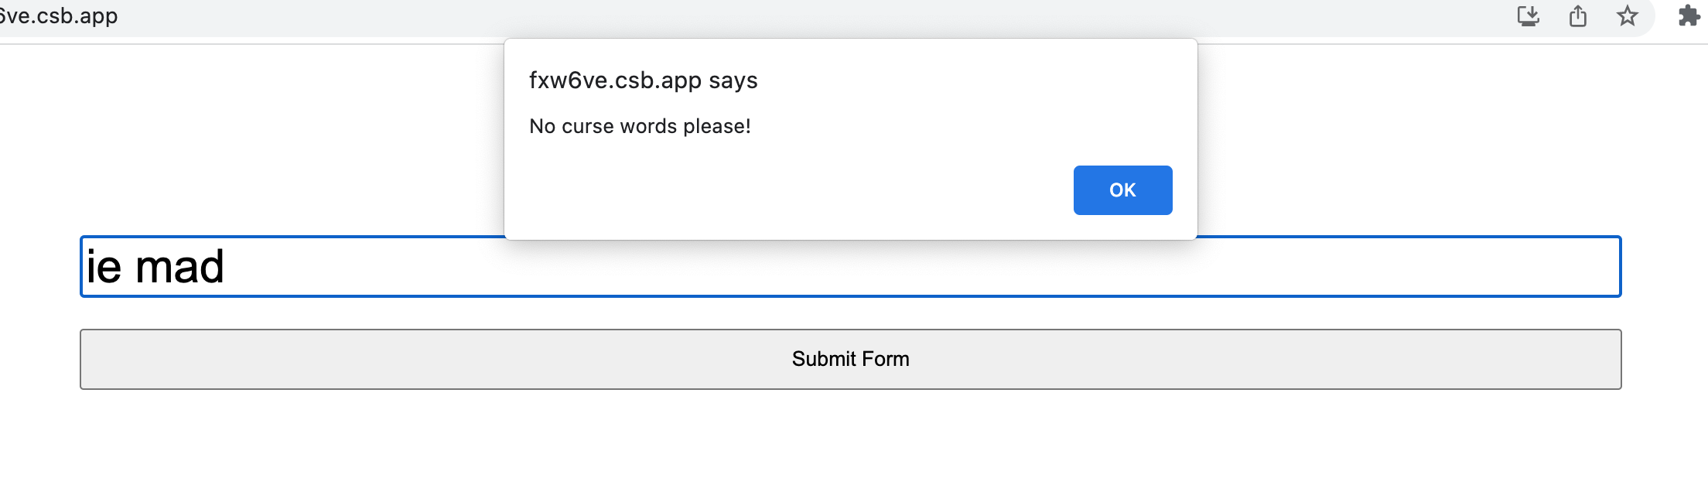Open the Extensions puzzle piece menu
1708x492 pixels.
coord(1689,16)
